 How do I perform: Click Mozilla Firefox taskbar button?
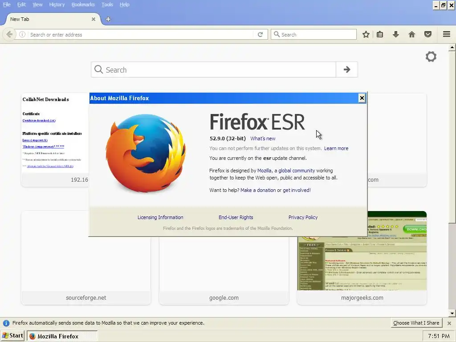click(62, 336)
